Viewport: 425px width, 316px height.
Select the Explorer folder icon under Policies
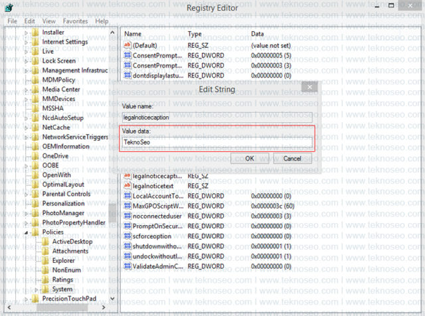(x=45, y=261)
